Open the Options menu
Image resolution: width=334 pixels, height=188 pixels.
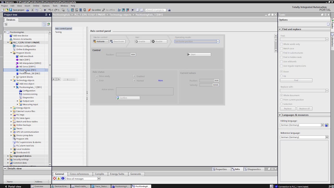coord(46,6)
